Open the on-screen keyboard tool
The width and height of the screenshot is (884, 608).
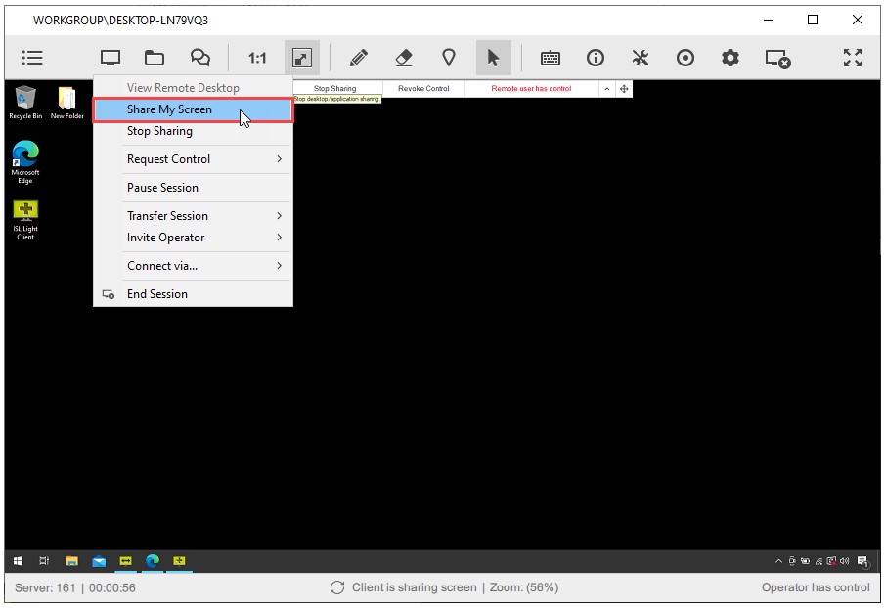pyautogui.click(x=551, y=58)
